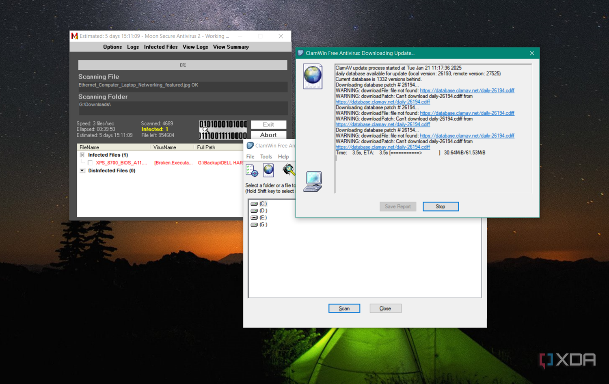The height and width of the screenshot is (384, 609).
Task: Stop the ClamWin database download
Action: tap(441, 206)
